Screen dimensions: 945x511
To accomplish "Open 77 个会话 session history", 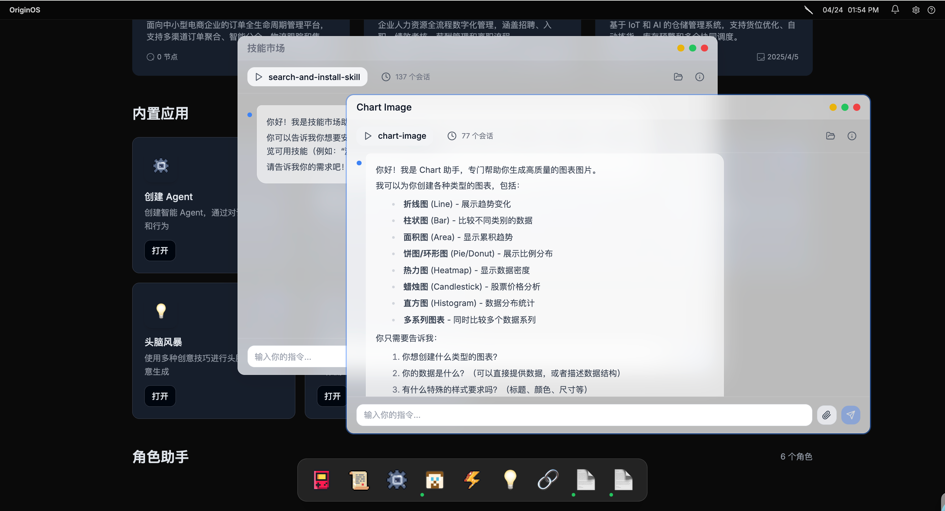I will pyautogui.click(x=470, y=136).
